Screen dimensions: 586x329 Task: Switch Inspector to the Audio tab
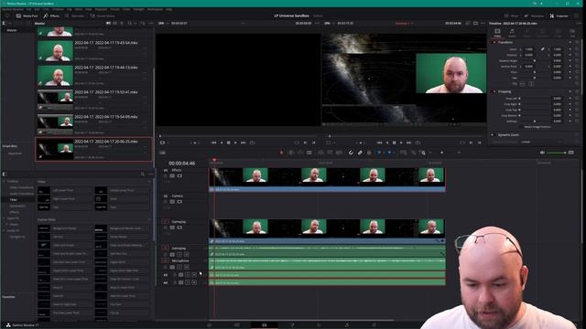pos(512,33)
